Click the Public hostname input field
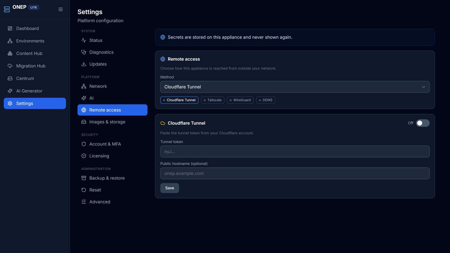This screenshot has height=253, width=450. pyautogui.click(x=295, y=173)
